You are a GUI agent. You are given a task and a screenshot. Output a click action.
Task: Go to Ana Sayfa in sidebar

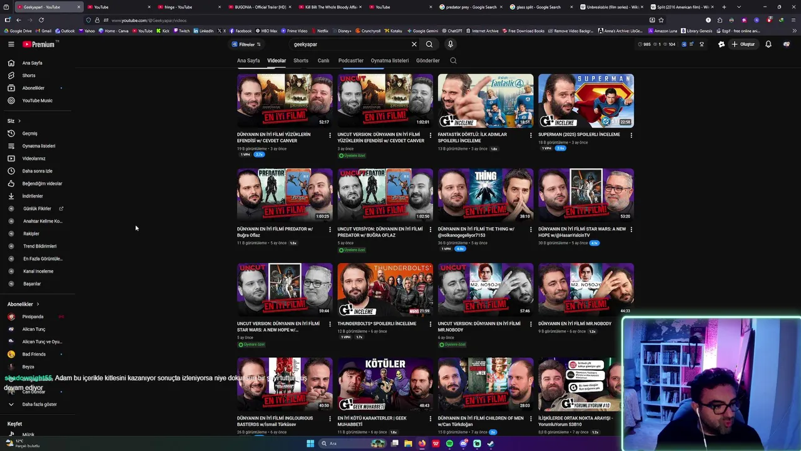tap(33, 63)
